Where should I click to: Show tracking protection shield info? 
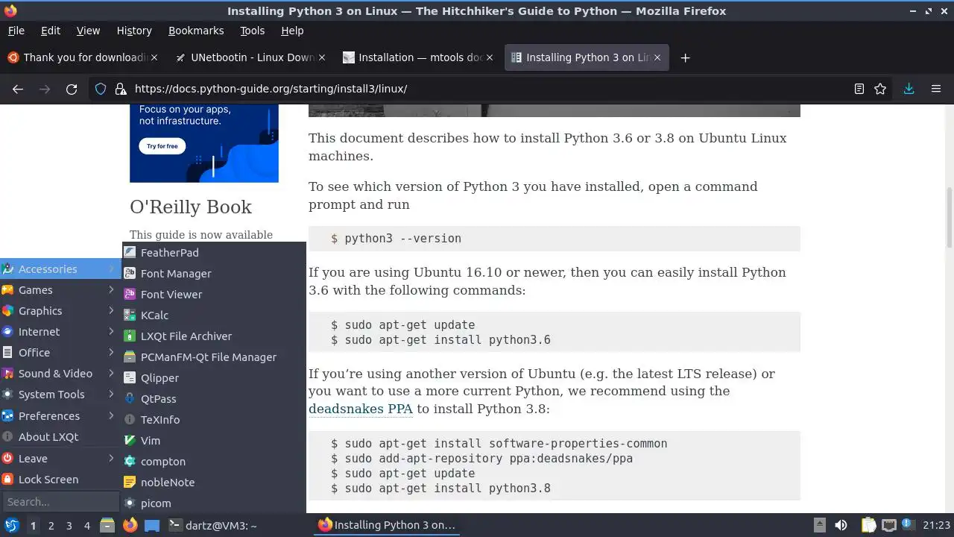[x=101, y=89]
